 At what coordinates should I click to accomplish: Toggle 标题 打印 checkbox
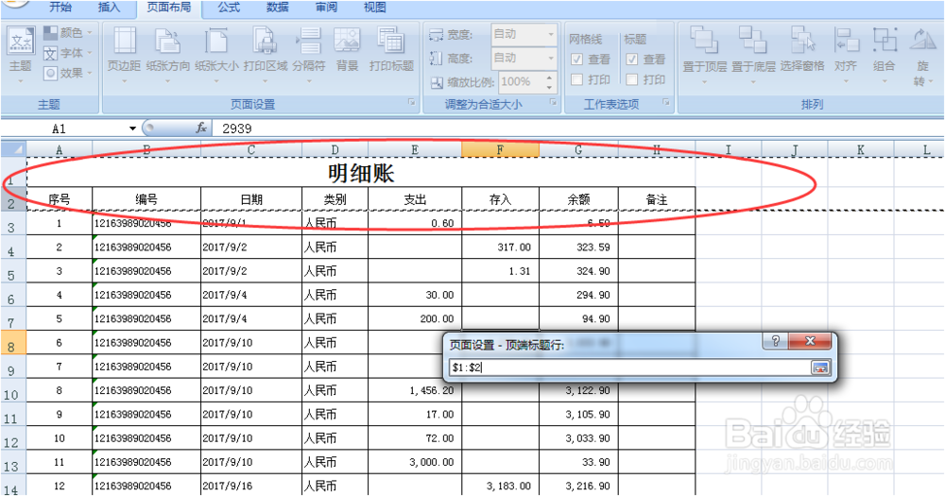[631, 79]
